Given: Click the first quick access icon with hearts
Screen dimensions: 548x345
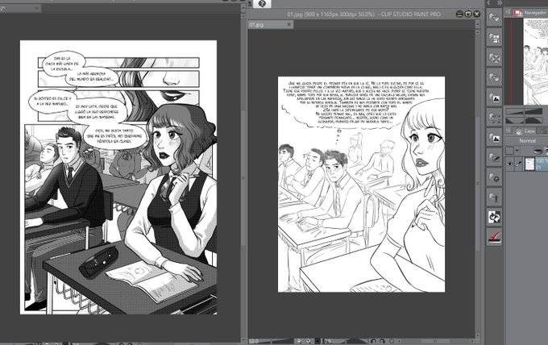Looking at the screenshot, I should click(494, 17).
